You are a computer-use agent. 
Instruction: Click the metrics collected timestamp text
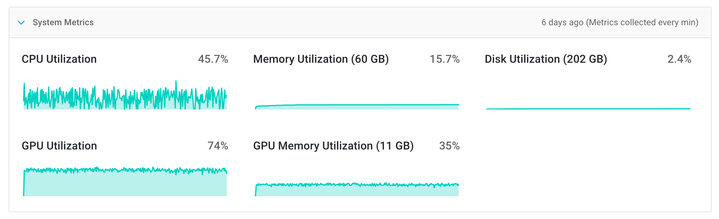[620, 22]
